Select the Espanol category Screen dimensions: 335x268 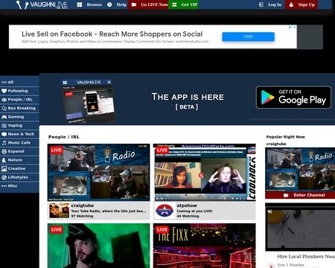(x=19, y=151)
